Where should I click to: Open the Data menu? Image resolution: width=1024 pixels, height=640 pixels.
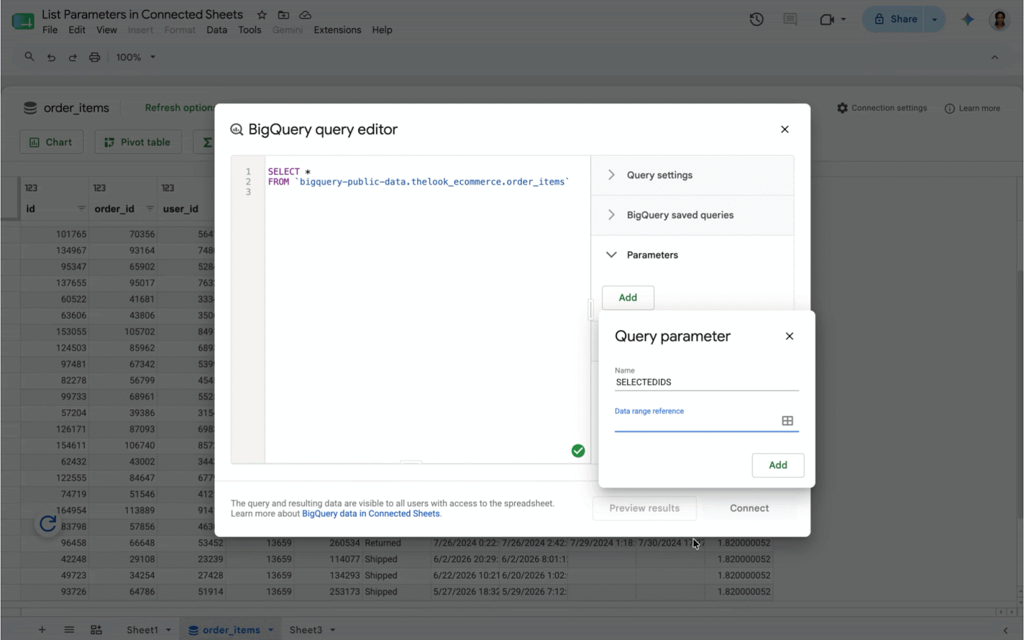point(216,30)
